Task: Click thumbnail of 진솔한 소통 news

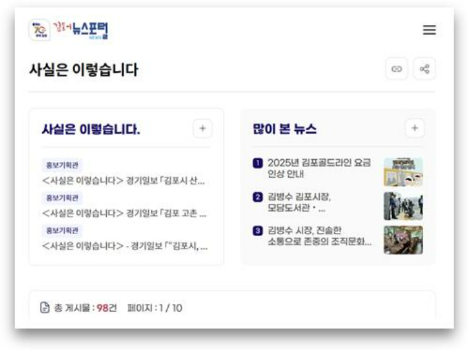Action: [x=403, y=239]
